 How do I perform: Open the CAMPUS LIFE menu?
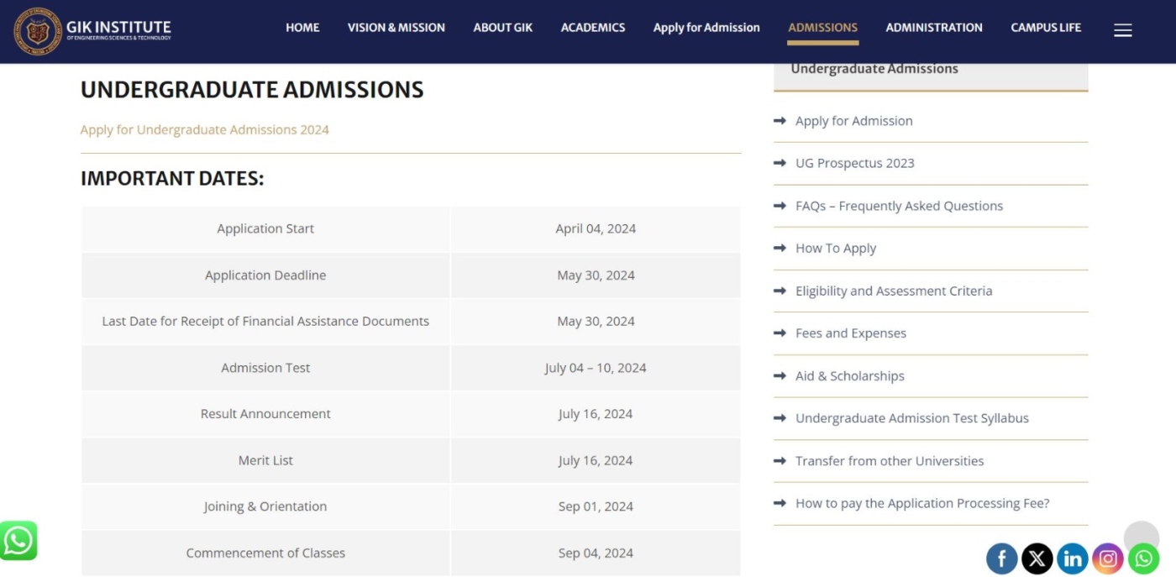[1046, 27]
